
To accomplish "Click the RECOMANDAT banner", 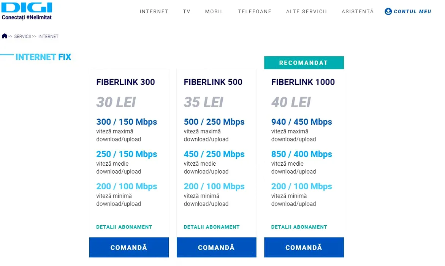I will click(x=304, y=63).
